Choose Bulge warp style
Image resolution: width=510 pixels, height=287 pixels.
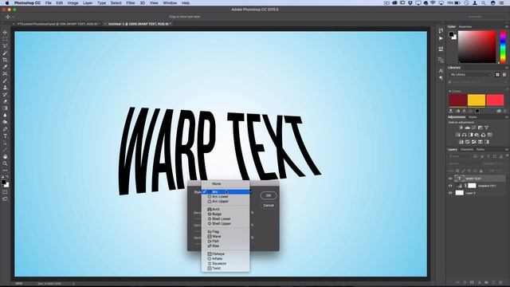pos(226,214)
